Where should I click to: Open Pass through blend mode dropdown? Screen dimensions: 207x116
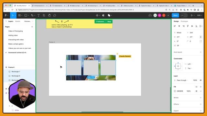182,80
